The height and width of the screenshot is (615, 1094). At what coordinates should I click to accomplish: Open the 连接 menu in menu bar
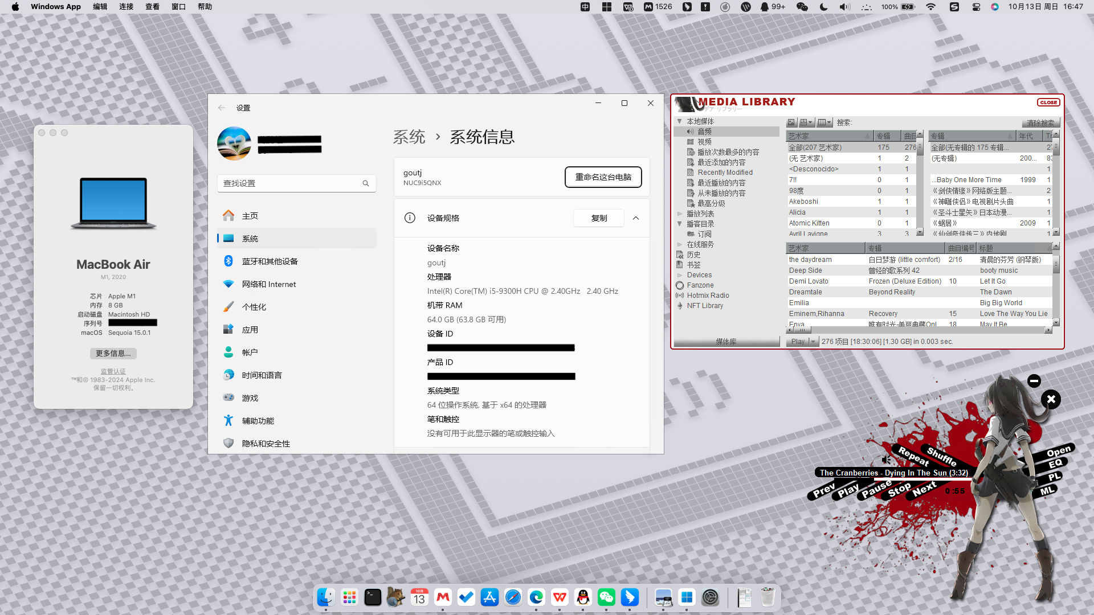pos(126,7)
